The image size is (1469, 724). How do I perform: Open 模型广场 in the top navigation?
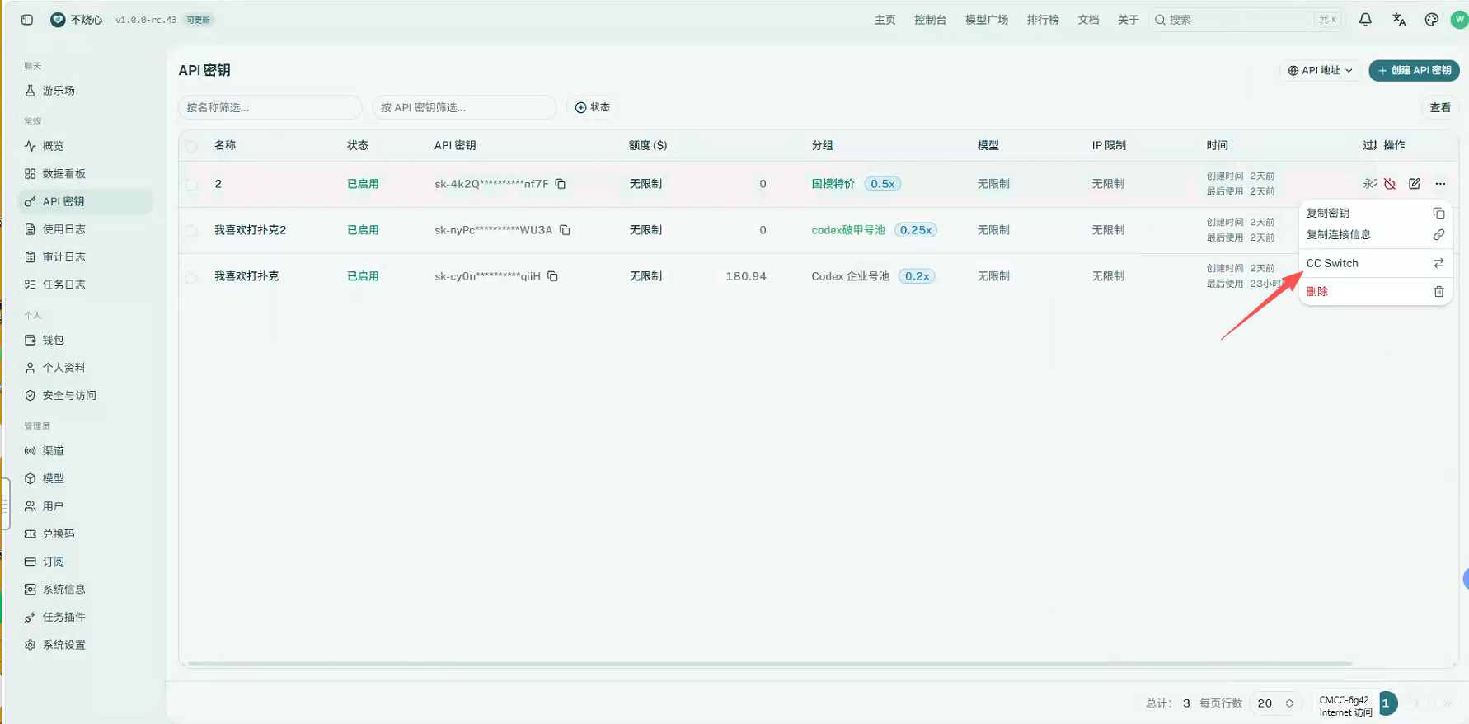click(987, 20)
